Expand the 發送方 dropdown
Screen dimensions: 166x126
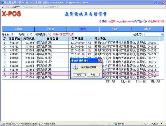(x=162, y=34)
